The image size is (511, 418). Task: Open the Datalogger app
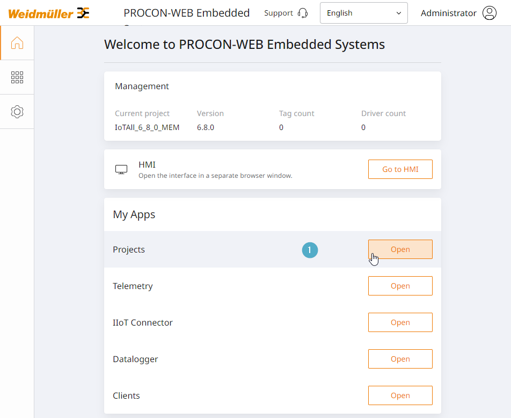coord(400,359)
